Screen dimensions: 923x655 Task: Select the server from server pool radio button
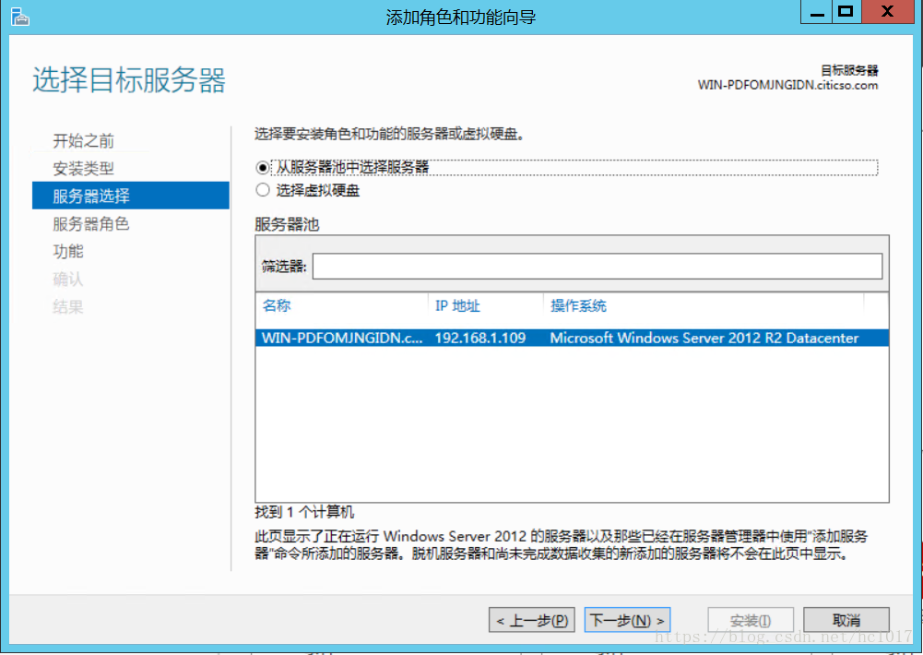click(263, 168)
